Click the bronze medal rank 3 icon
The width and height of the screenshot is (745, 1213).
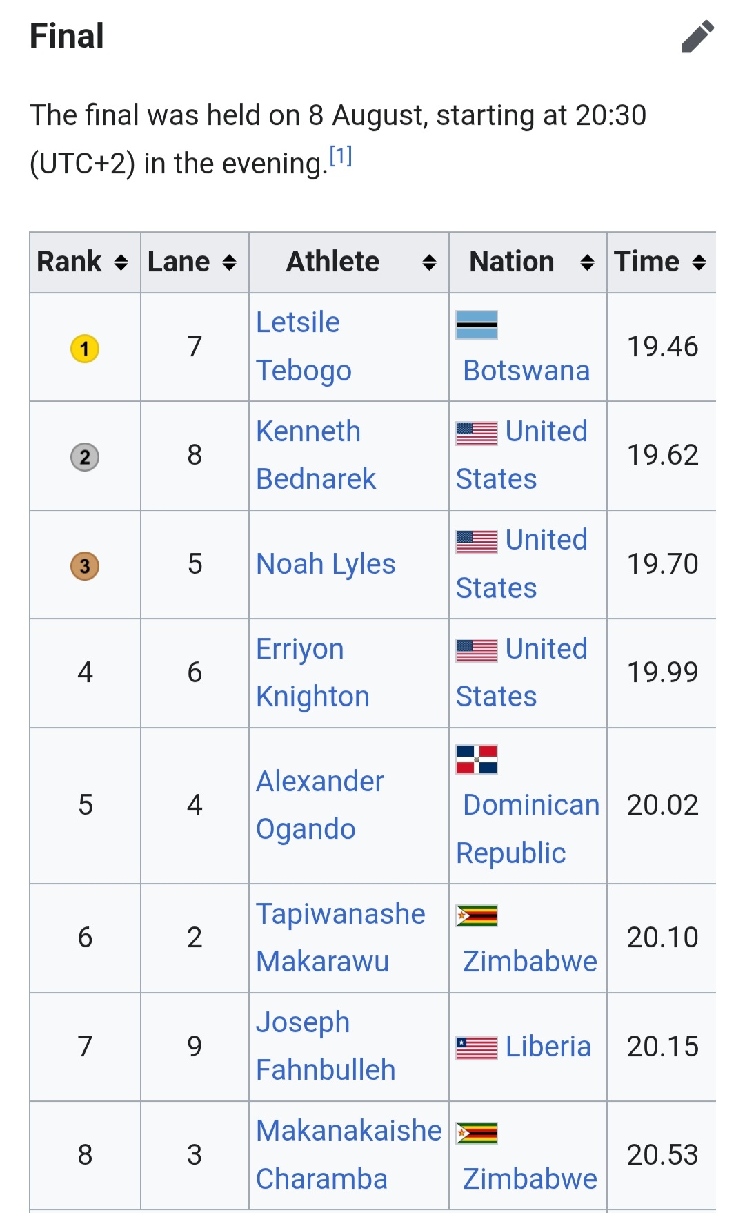click(x=85, y=566)
